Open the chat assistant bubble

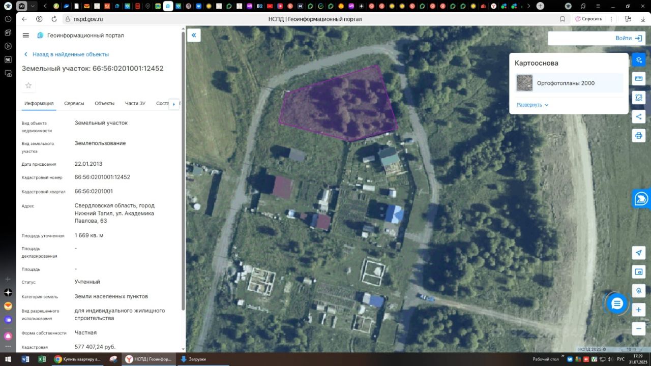pos(617,303)
